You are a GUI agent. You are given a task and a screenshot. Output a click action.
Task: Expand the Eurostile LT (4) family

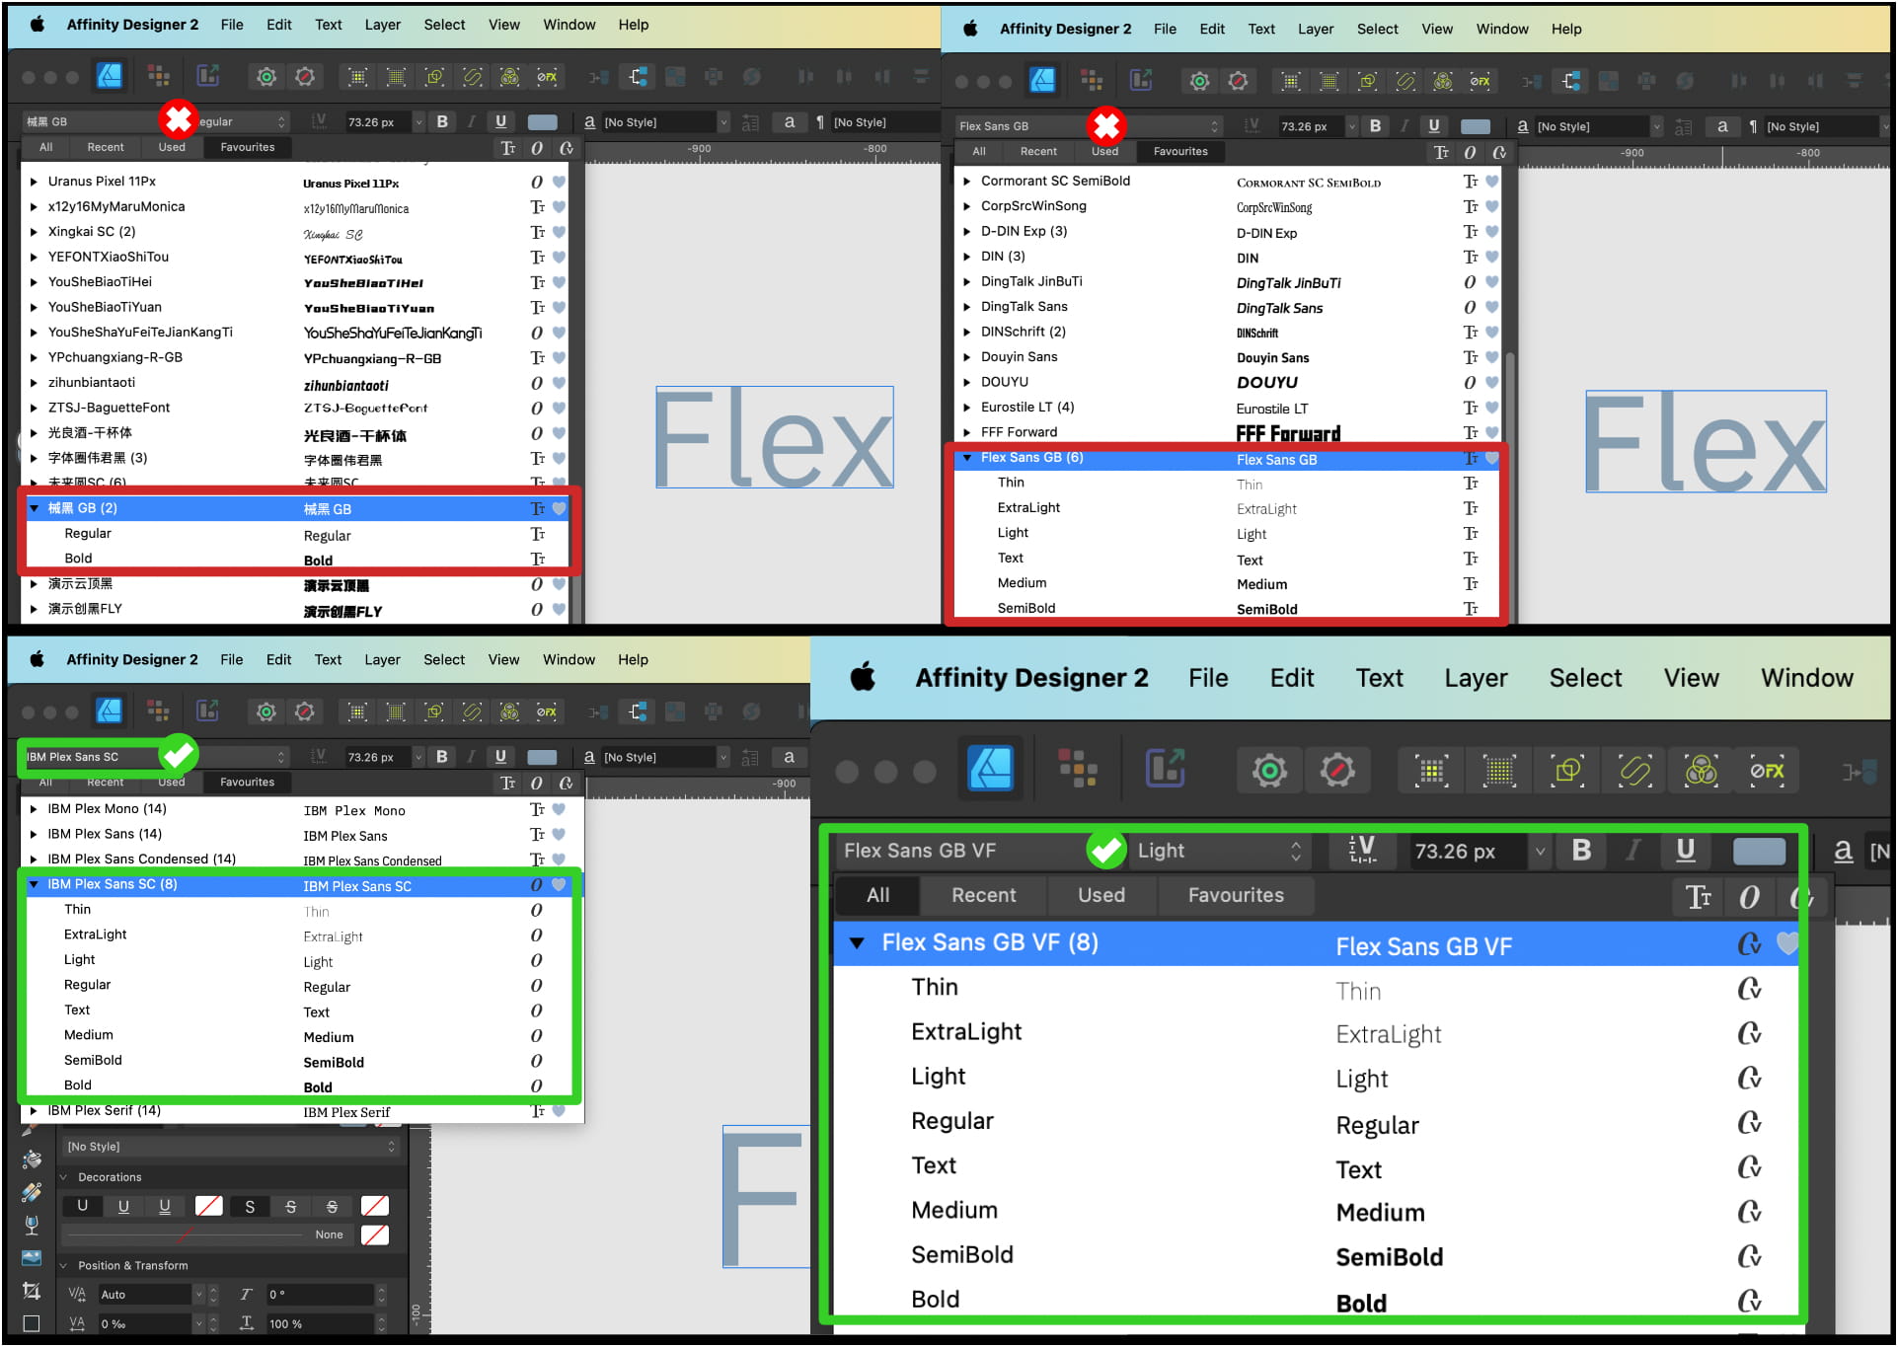967,407
